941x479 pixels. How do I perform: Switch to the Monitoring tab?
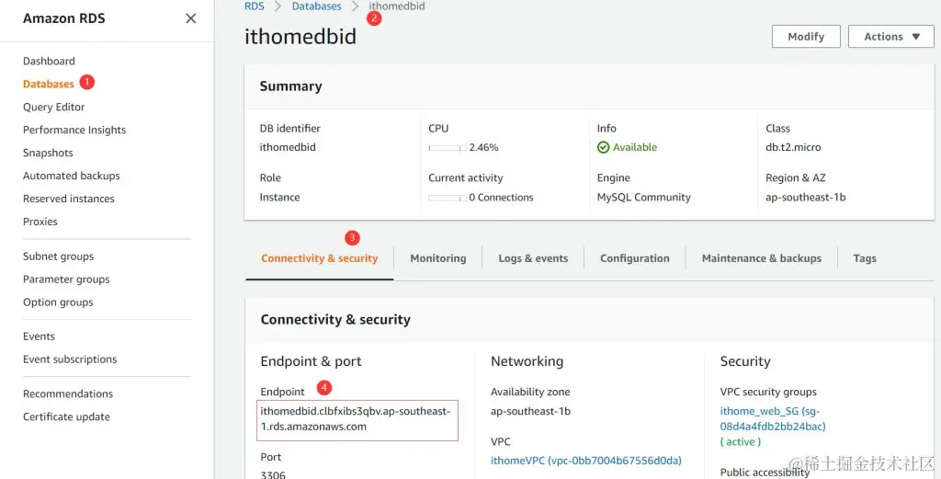point(437,258)
